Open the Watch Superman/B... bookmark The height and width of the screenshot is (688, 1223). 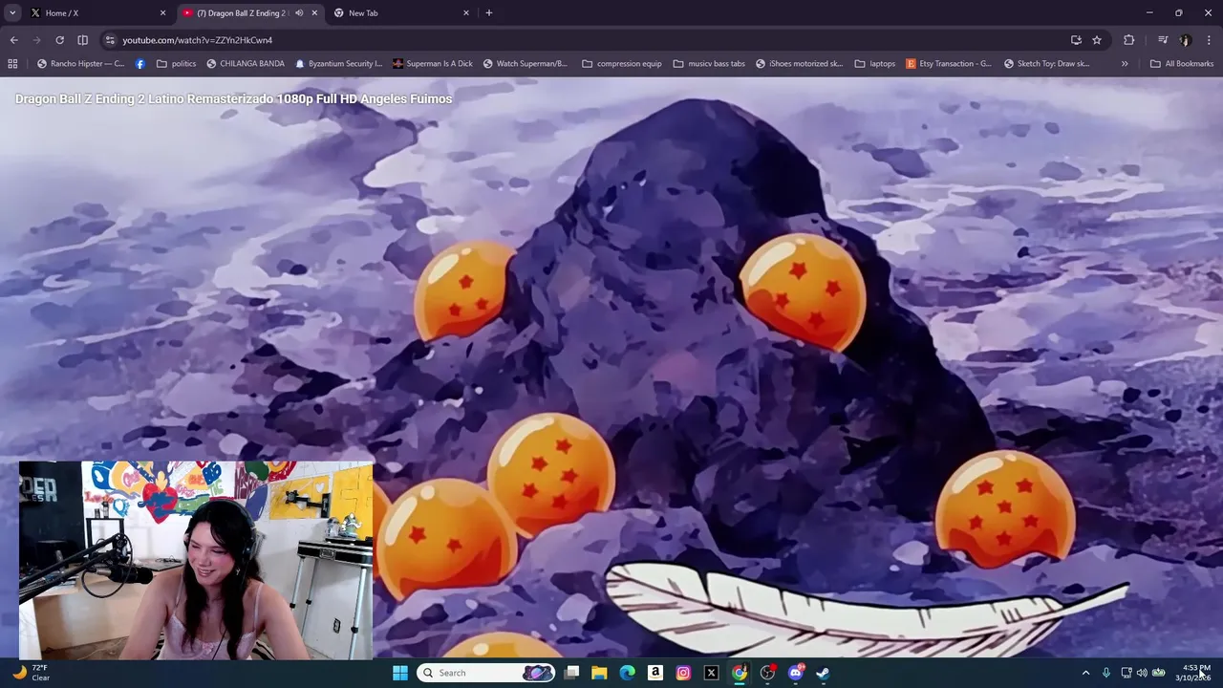525,64
